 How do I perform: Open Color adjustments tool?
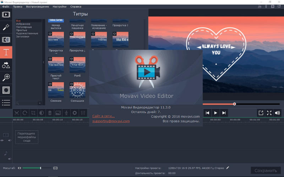(42, 113)
